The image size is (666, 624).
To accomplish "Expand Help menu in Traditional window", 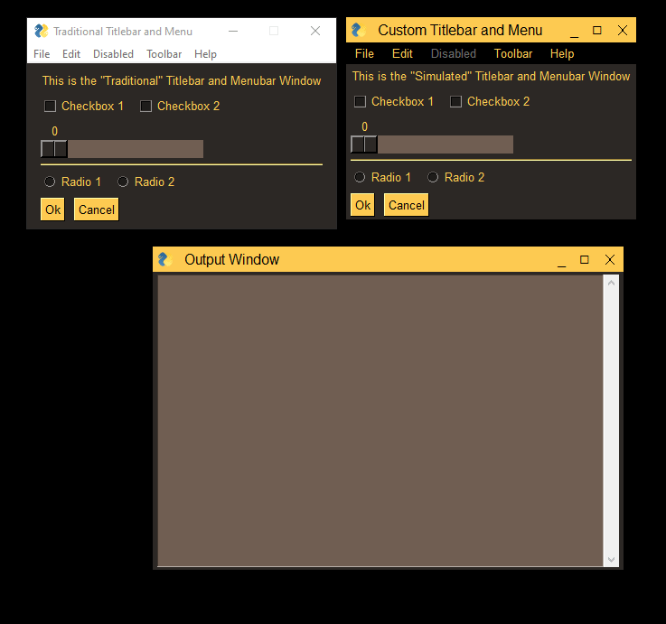I will (x=205, y=54).
